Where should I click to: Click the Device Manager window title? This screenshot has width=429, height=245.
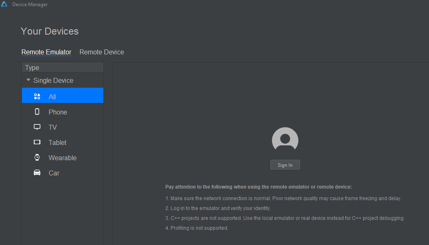coord(30,5)
